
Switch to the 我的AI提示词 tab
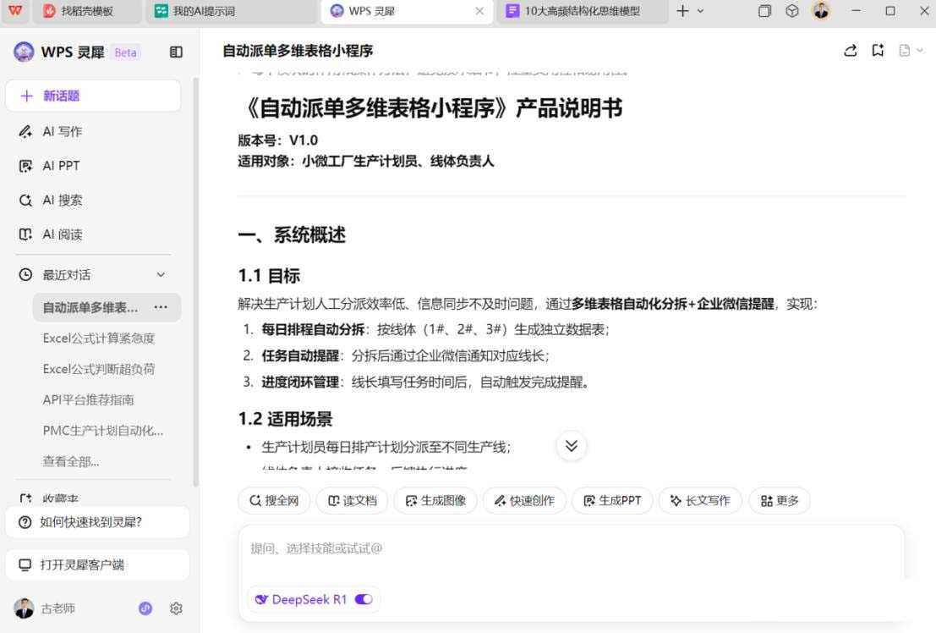231,11
